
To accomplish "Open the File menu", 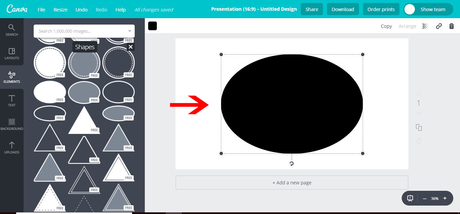I will coord(41,9).
